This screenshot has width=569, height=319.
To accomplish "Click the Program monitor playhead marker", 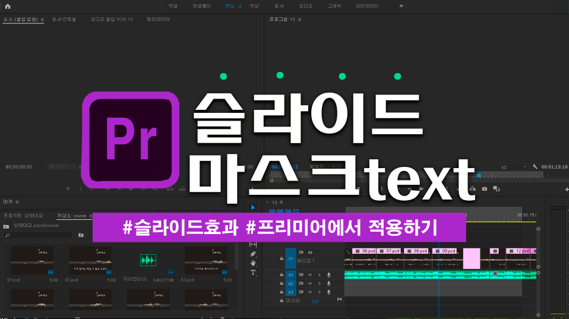I will pos(479,176).
